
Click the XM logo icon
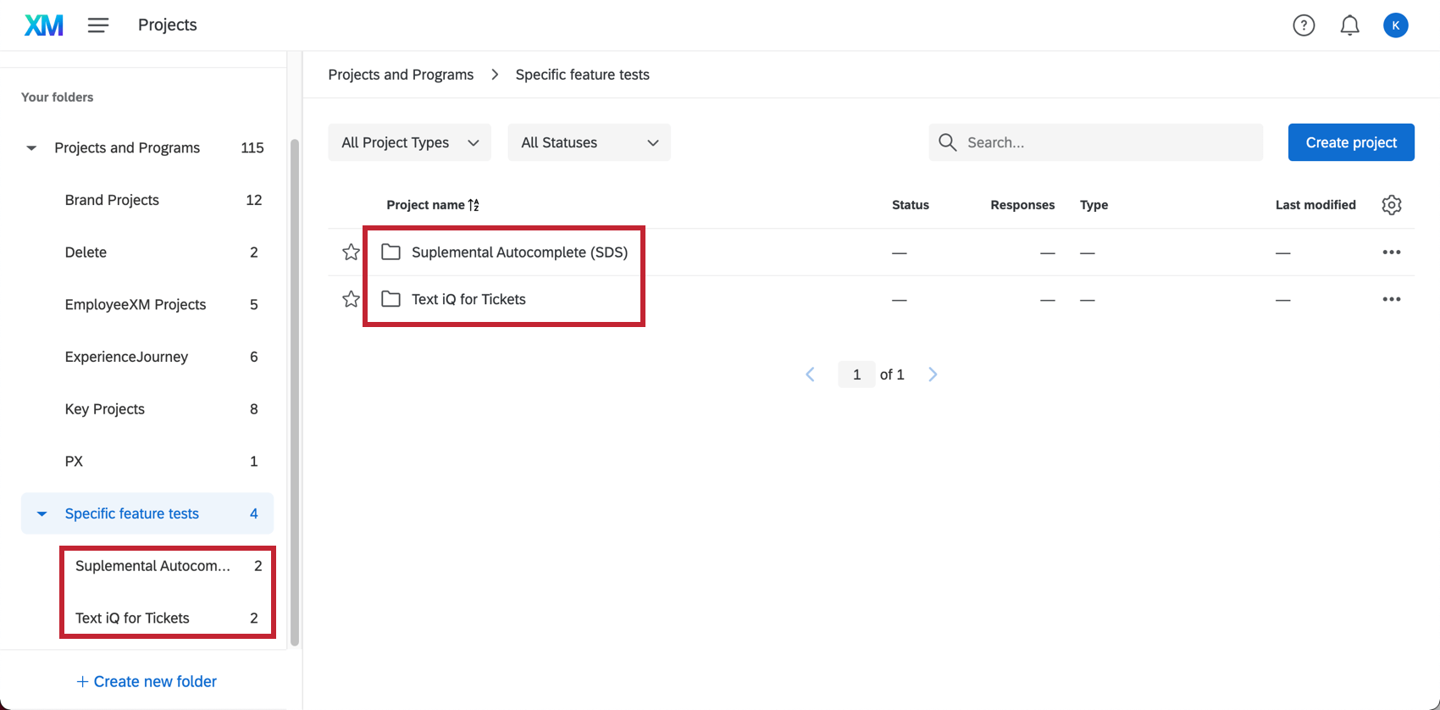point(43,25)
